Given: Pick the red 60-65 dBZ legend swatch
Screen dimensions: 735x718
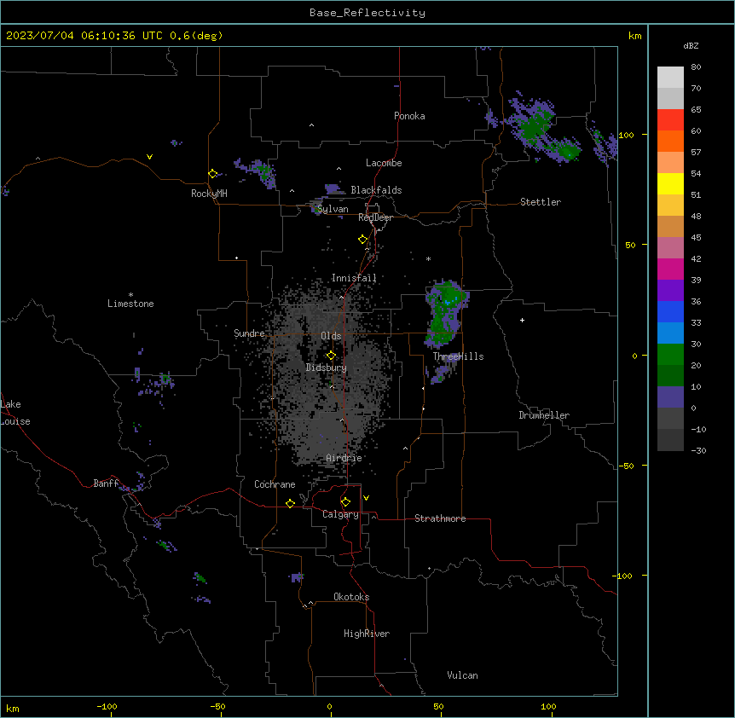Looking at the screenshot, I should 670,120.
